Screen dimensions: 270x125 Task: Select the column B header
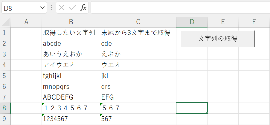71,22
